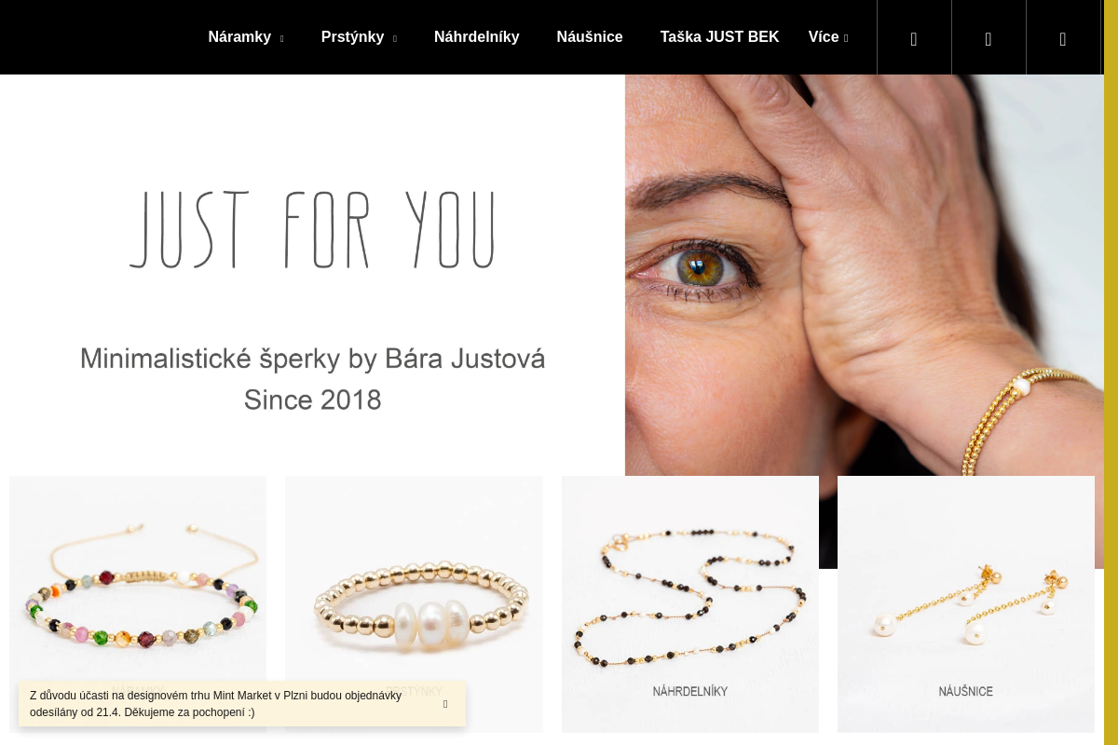Open the Náhrdelníky menu item
The width and height of the screenshot is (1118, 745).
click(477, 37)
